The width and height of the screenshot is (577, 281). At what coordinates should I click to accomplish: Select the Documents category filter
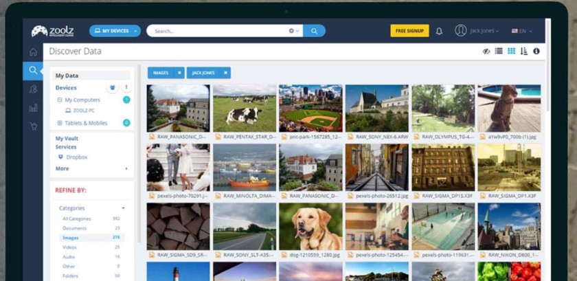click(x=74, y=228)
